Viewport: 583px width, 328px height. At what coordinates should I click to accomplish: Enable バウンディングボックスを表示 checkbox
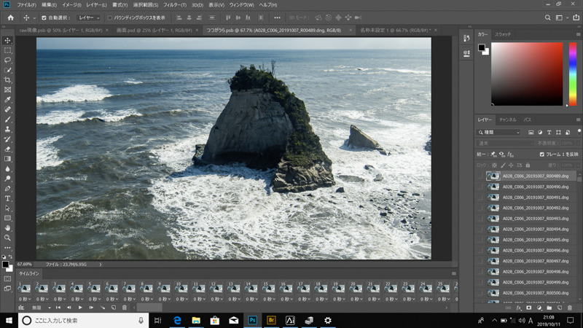110,17
